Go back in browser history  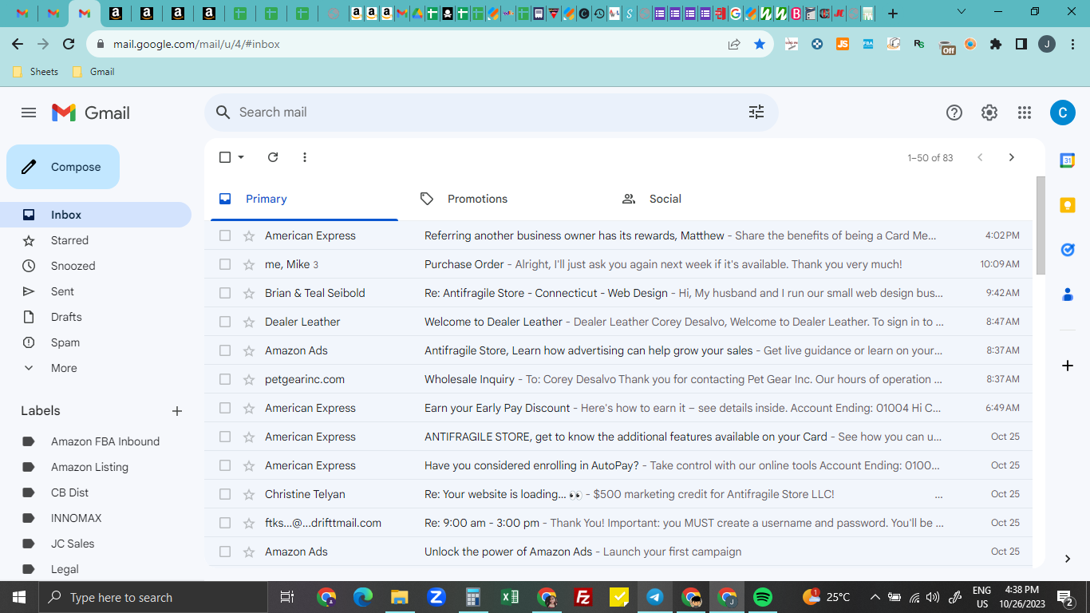pyautogui.click(x=18, y=44)
